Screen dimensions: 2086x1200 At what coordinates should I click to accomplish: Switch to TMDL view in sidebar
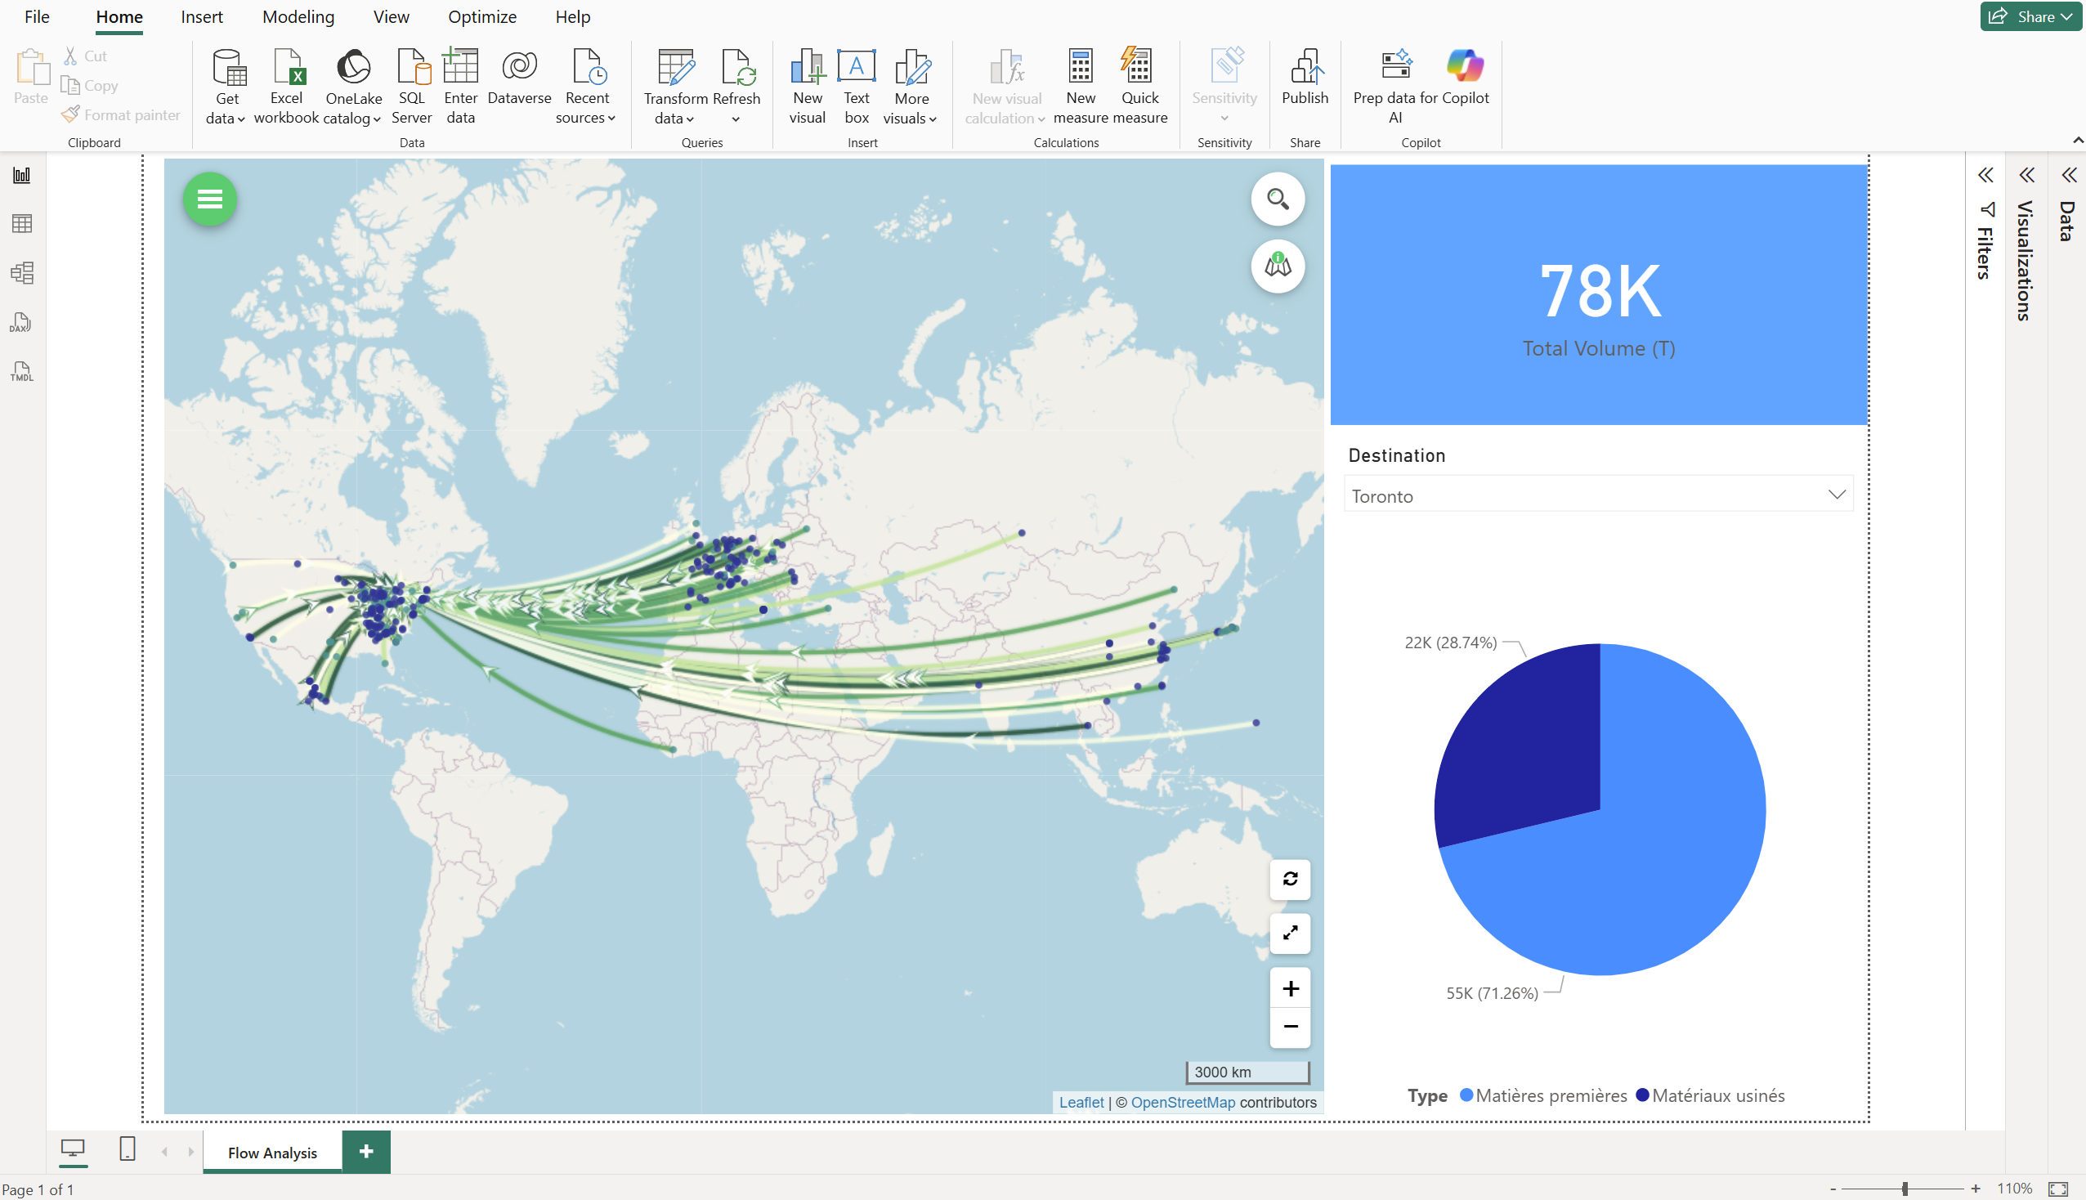(21, 372)
